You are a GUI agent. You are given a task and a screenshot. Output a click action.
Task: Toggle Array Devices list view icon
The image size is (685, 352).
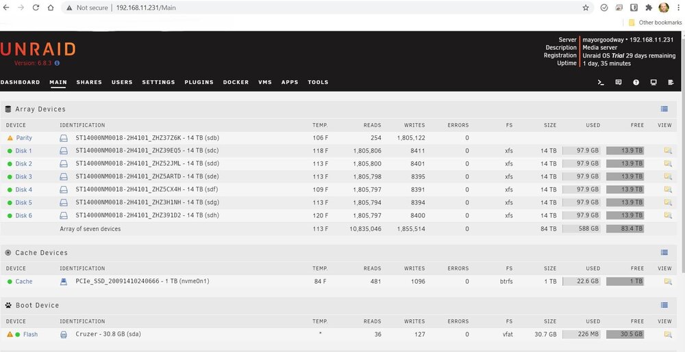(664, 109)
